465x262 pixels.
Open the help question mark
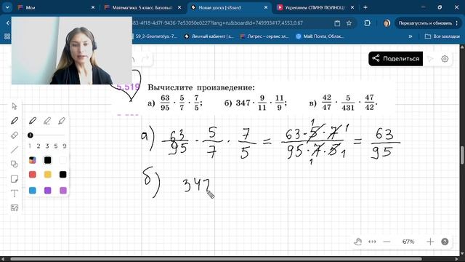click(x=445, y=242)
